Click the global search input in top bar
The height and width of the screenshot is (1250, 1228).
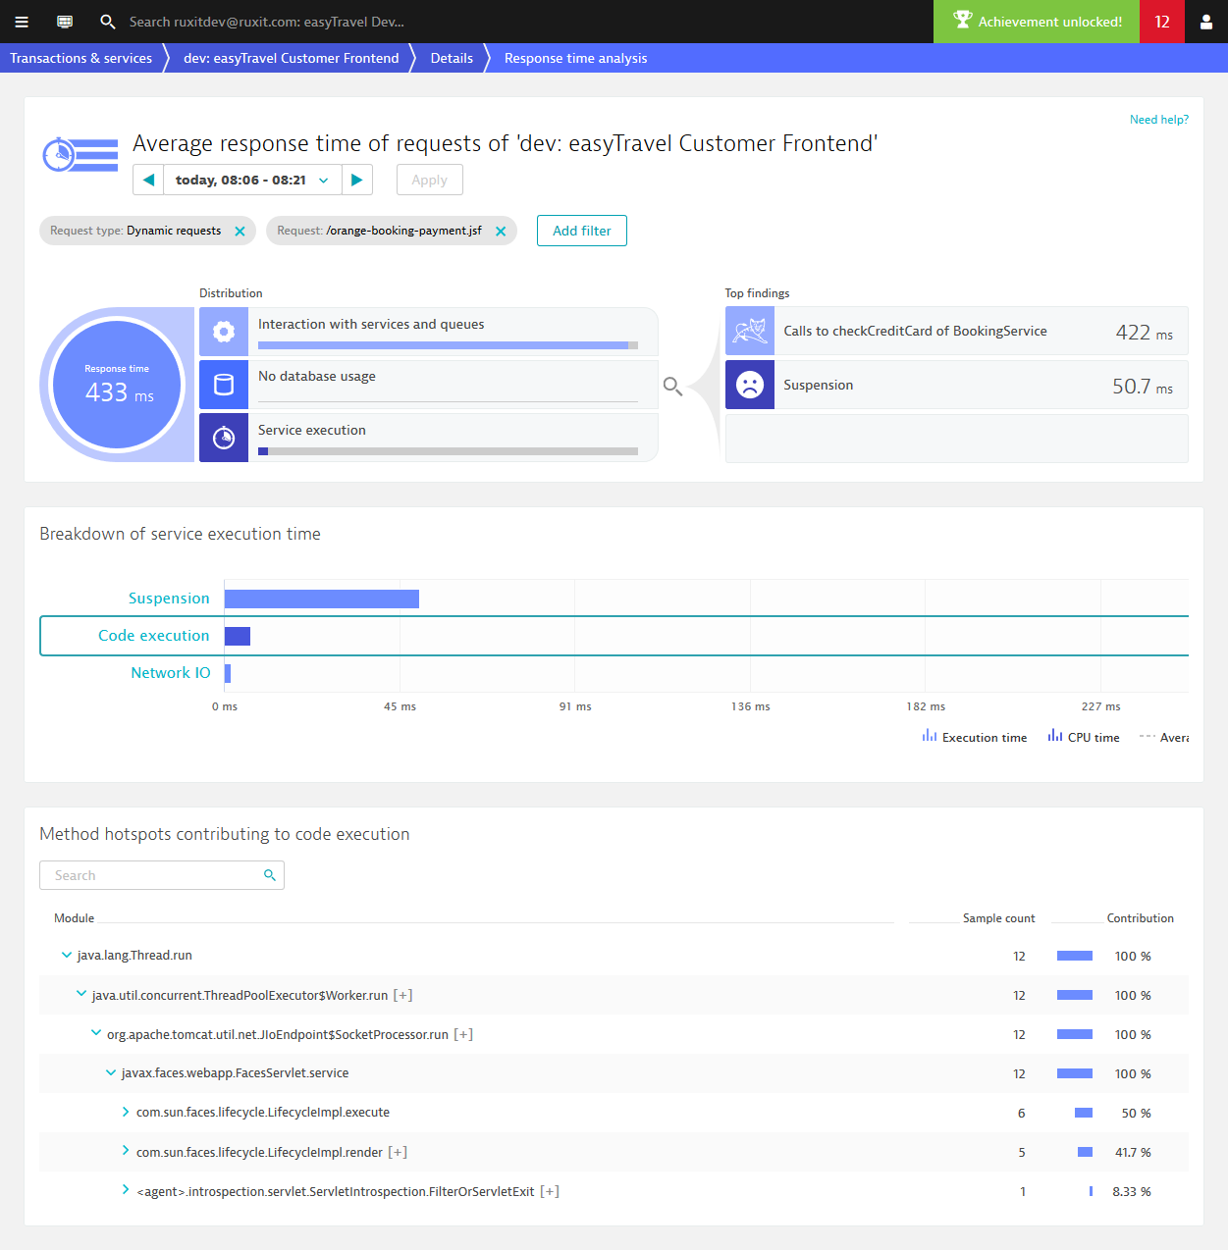(x=267, y=22)
